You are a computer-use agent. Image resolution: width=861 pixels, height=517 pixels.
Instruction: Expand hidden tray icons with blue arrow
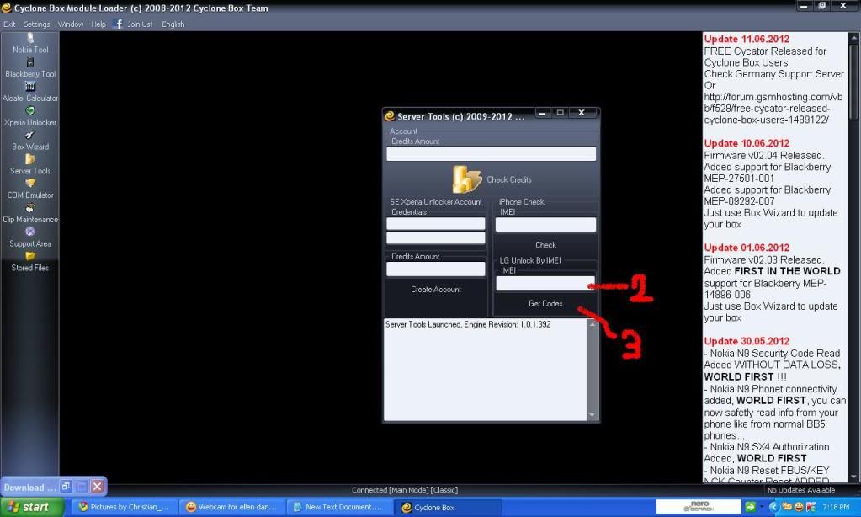pyautogui.click(x=773, y=507)
